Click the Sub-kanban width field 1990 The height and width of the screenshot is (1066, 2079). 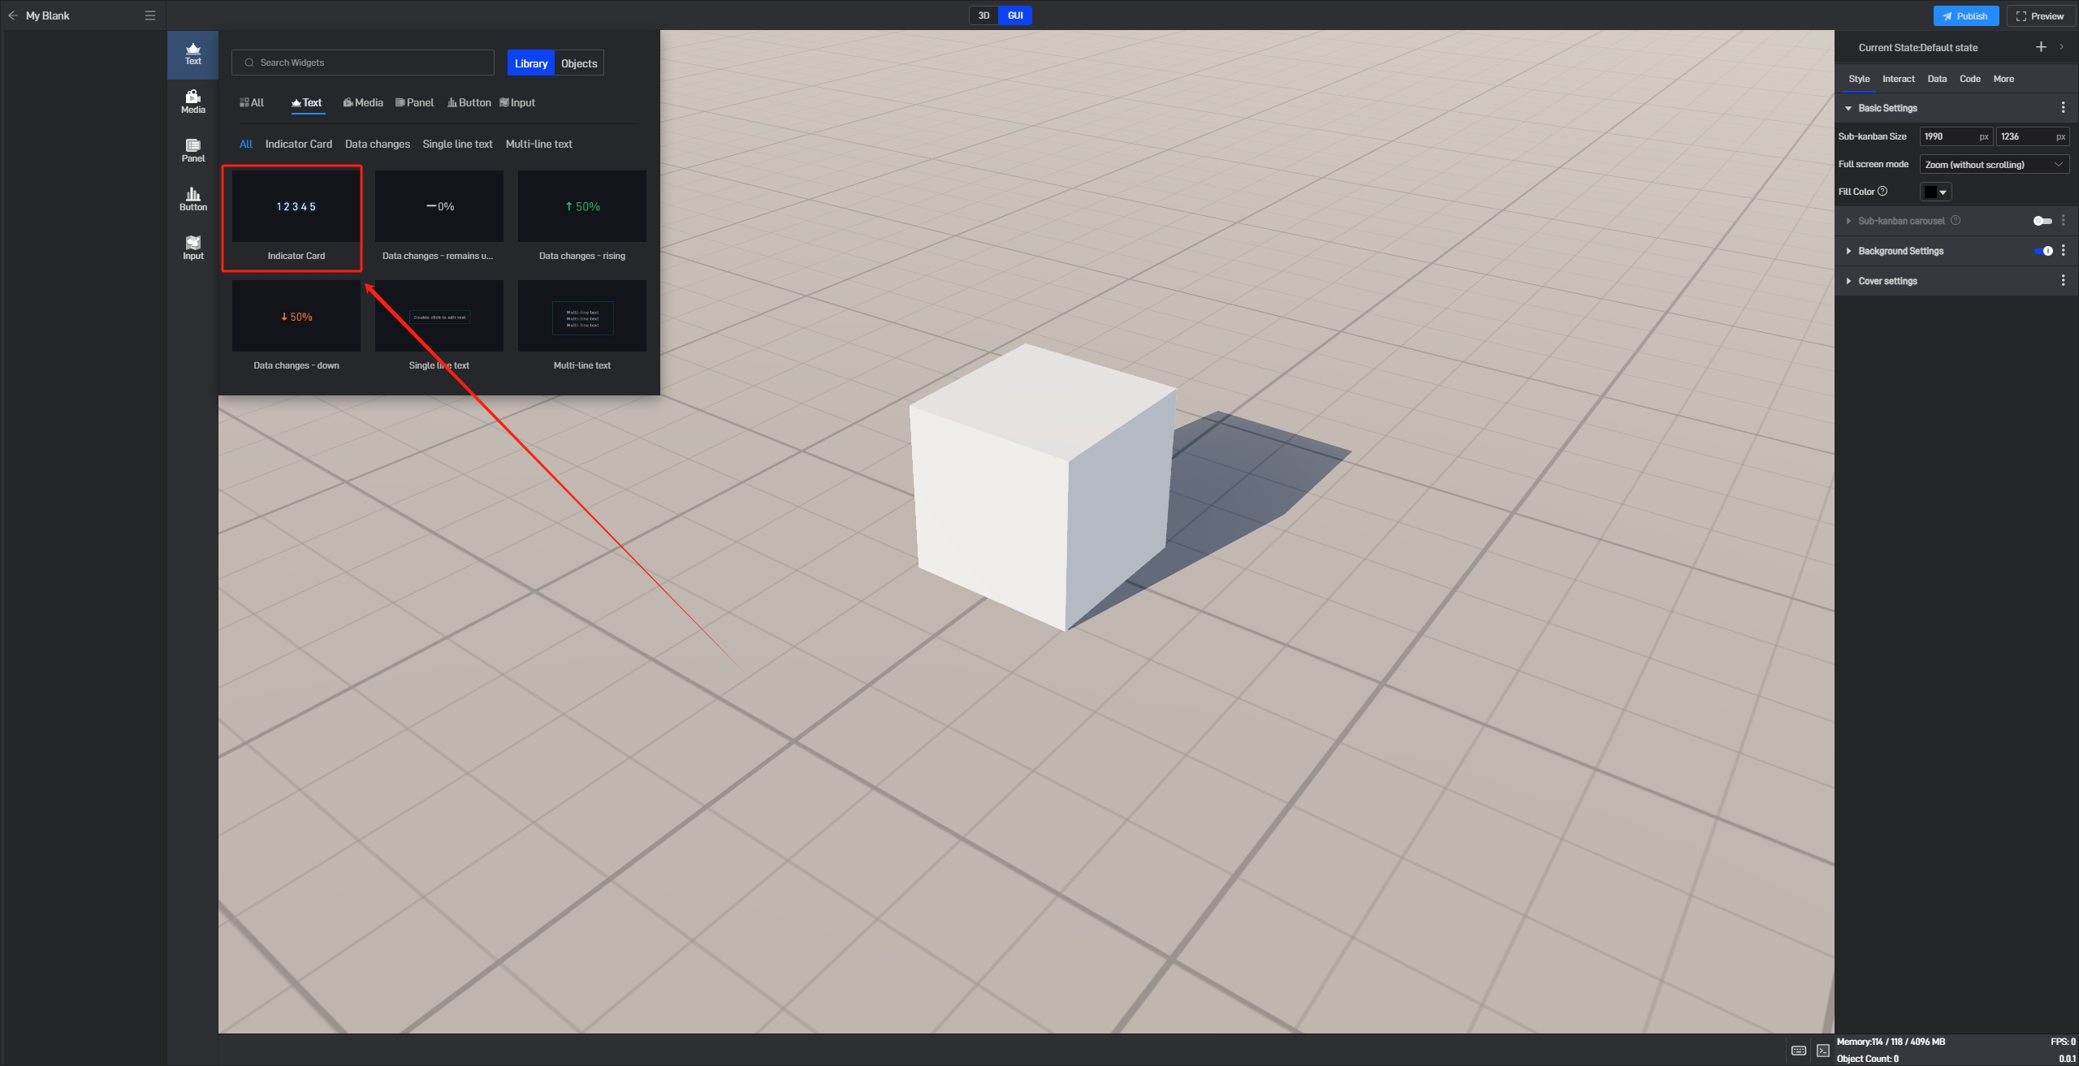click(x=1956, y=136)
